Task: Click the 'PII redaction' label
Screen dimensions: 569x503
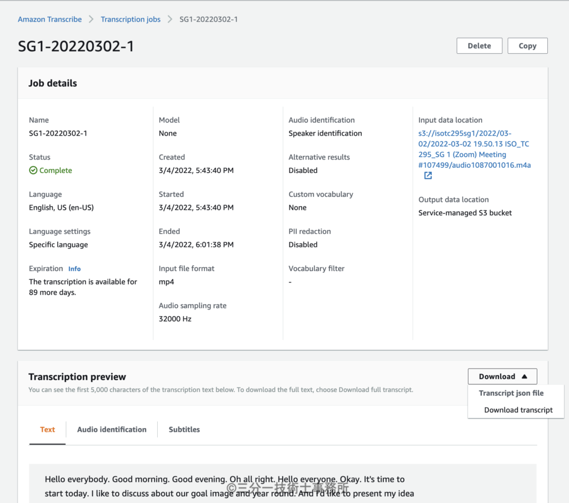Action: [310, 232]
